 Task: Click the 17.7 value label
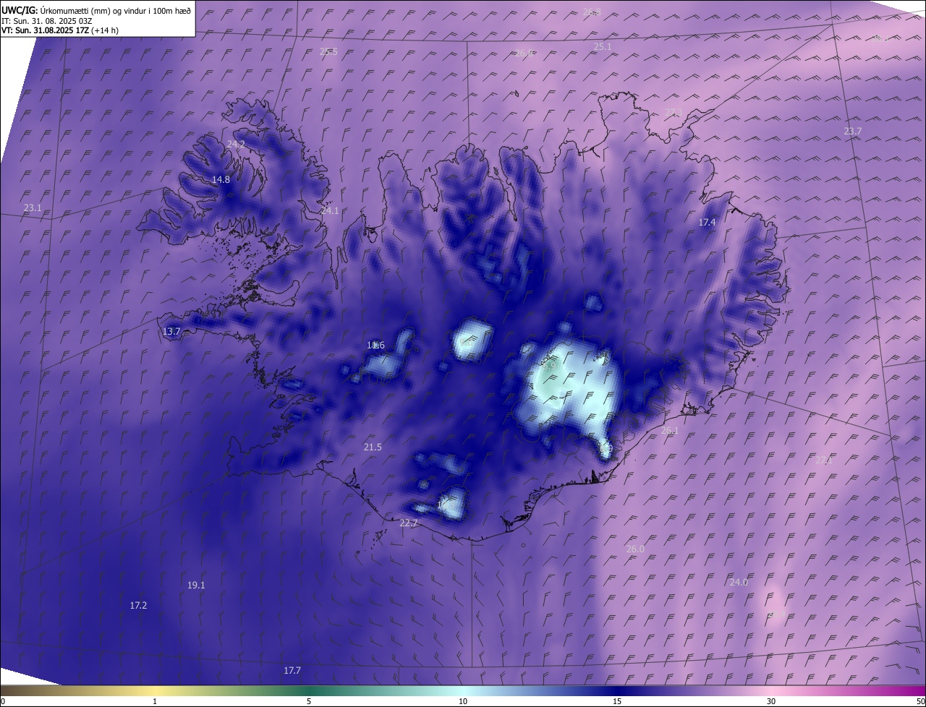pyautogui.click(x=292, y=670)
